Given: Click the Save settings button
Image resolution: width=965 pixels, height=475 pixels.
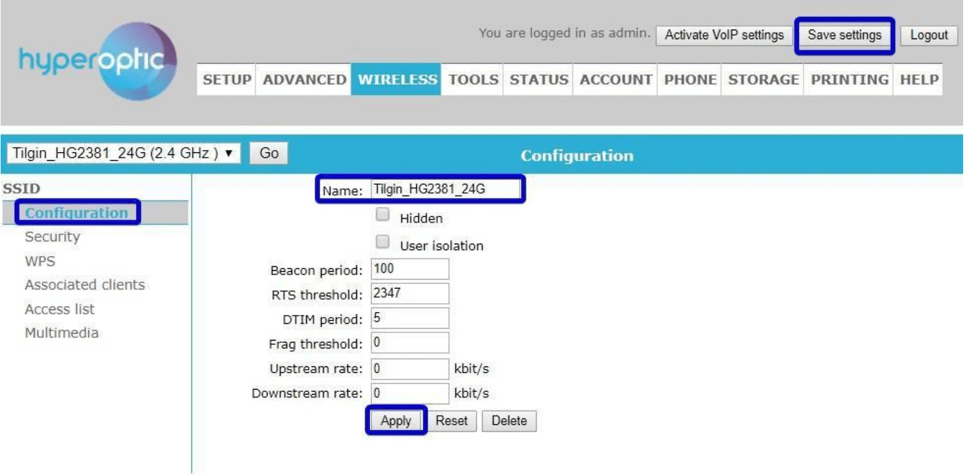Looking at the screenshot, I should (x=844, y=35).
